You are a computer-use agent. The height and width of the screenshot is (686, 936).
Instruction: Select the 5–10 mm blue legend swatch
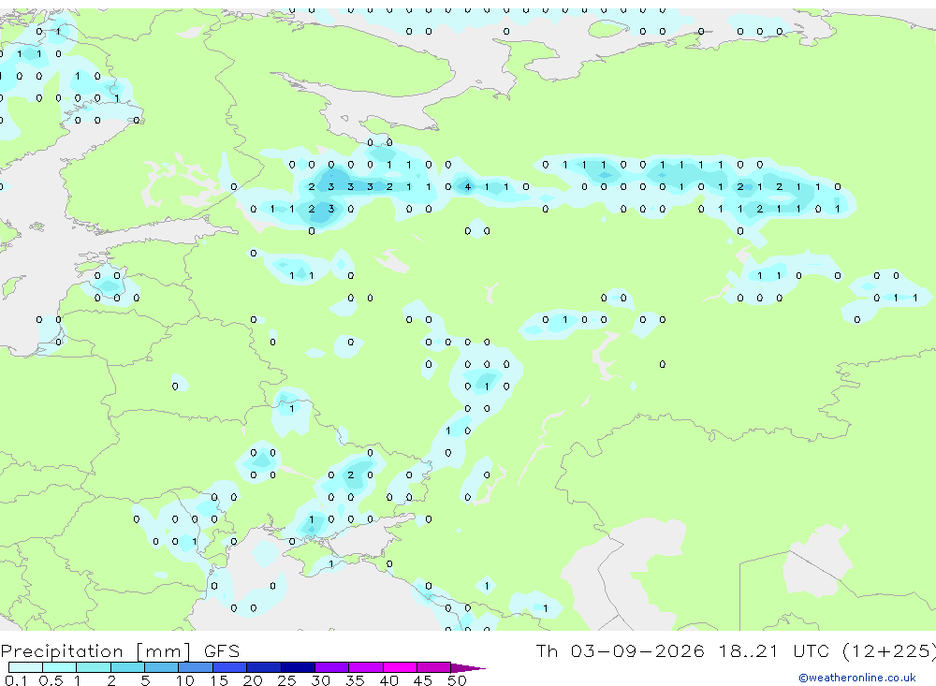pyautogui.click(x=161, y=667)
